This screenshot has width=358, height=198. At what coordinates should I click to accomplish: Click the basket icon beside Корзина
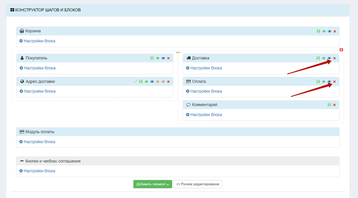pyautogui.click(x=22, y=31)
